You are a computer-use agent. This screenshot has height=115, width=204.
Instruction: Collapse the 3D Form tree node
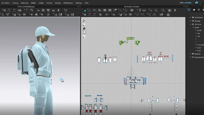(190, 24)
